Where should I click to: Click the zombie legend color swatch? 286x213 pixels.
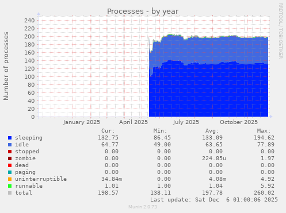click(10, 158)
